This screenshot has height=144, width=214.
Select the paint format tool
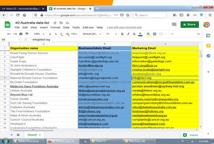pyautogui.click(x=27, y=34)
